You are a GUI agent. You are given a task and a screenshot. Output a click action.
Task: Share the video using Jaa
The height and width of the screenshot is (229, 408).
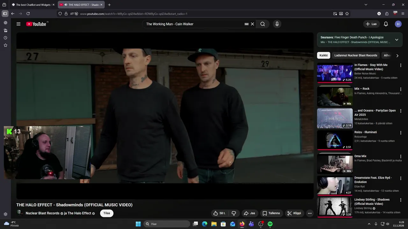coord(249,213)
